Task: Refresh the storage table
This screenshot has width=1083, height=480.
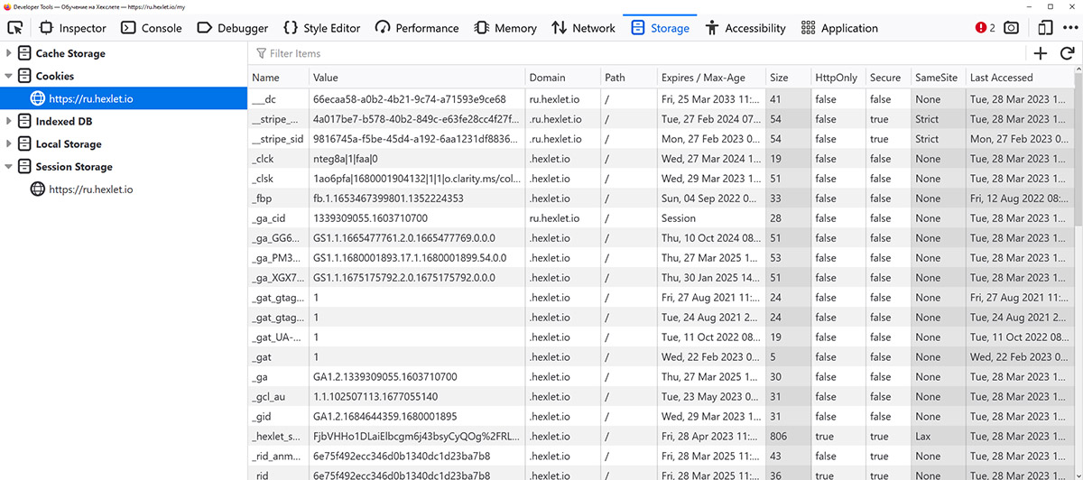Action: 1068,53
